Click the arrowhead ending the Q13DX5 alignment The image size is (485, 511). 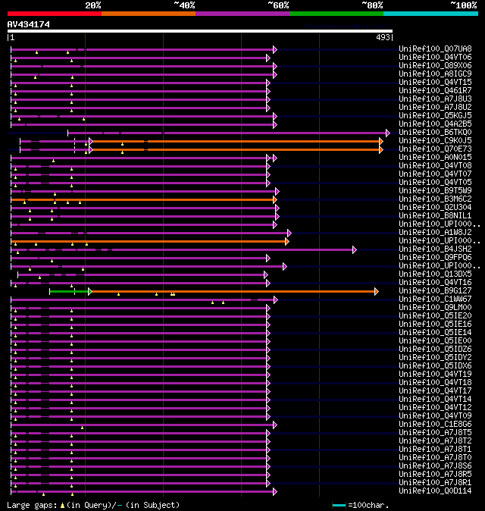pos(266,274)
